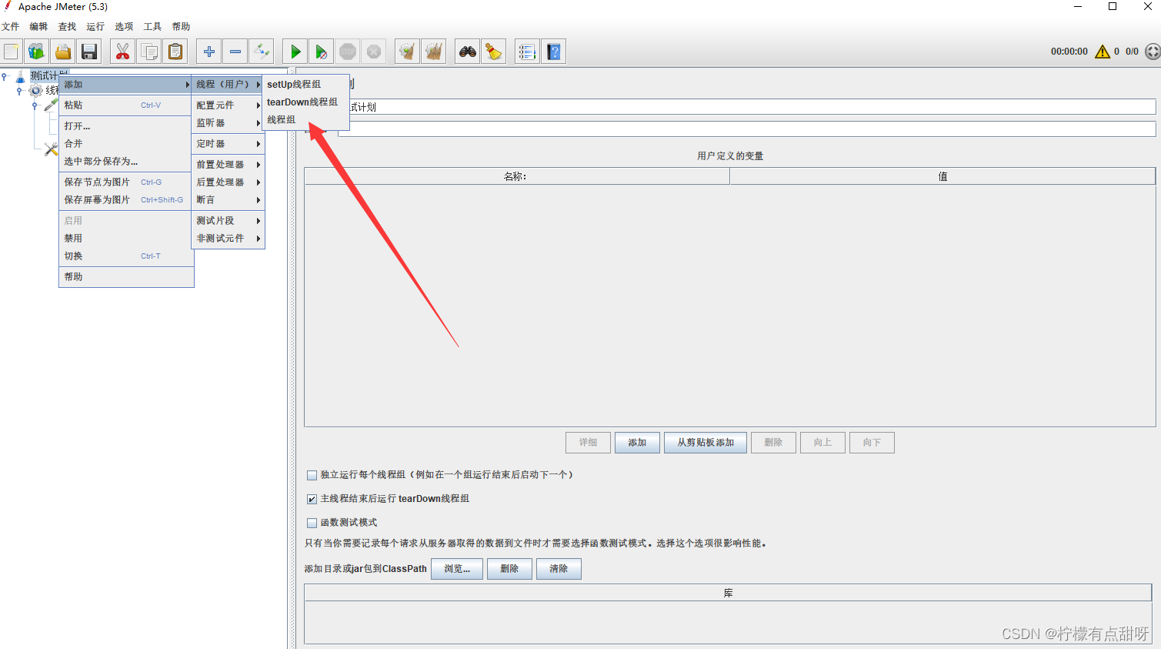1161x649 pixels.
Task: Expand the 监听器 submenu
Action: [x=228, y=123]
